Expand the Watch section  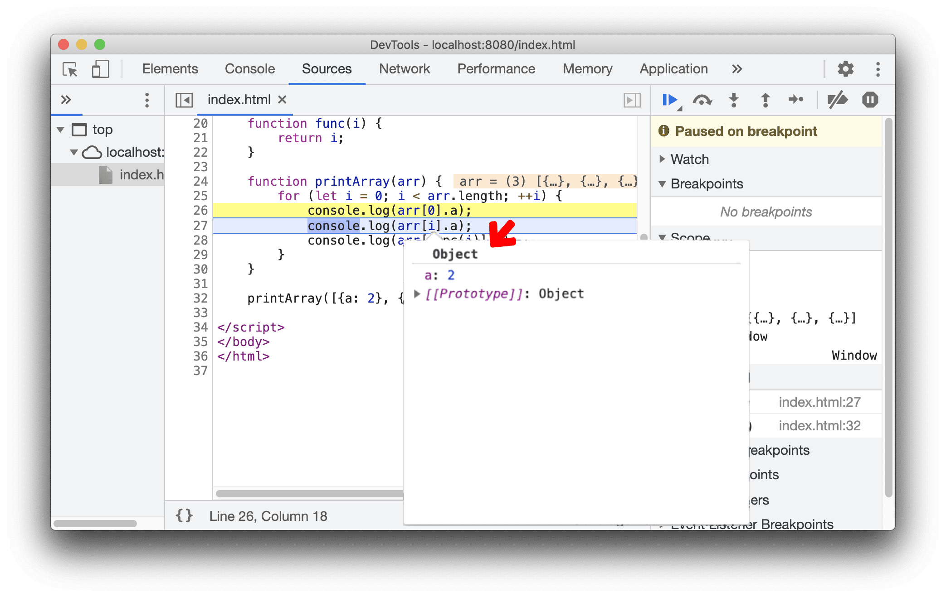point(663,159)
